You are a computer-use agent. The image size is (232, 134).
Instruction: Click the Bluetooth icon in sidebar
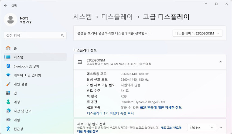8,66
